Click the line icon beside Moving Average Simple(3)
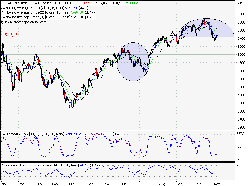248x186 pixels. (3, 17)
